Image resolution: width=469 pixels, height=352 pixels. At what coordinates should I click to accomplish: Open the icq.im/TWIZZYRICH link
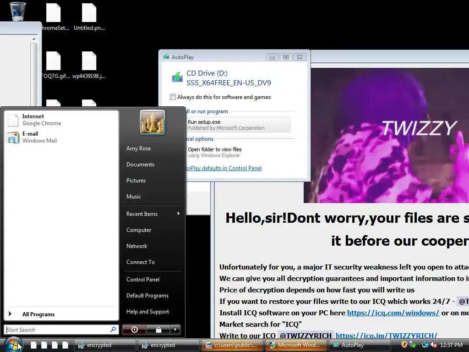[x=386, y=335]
